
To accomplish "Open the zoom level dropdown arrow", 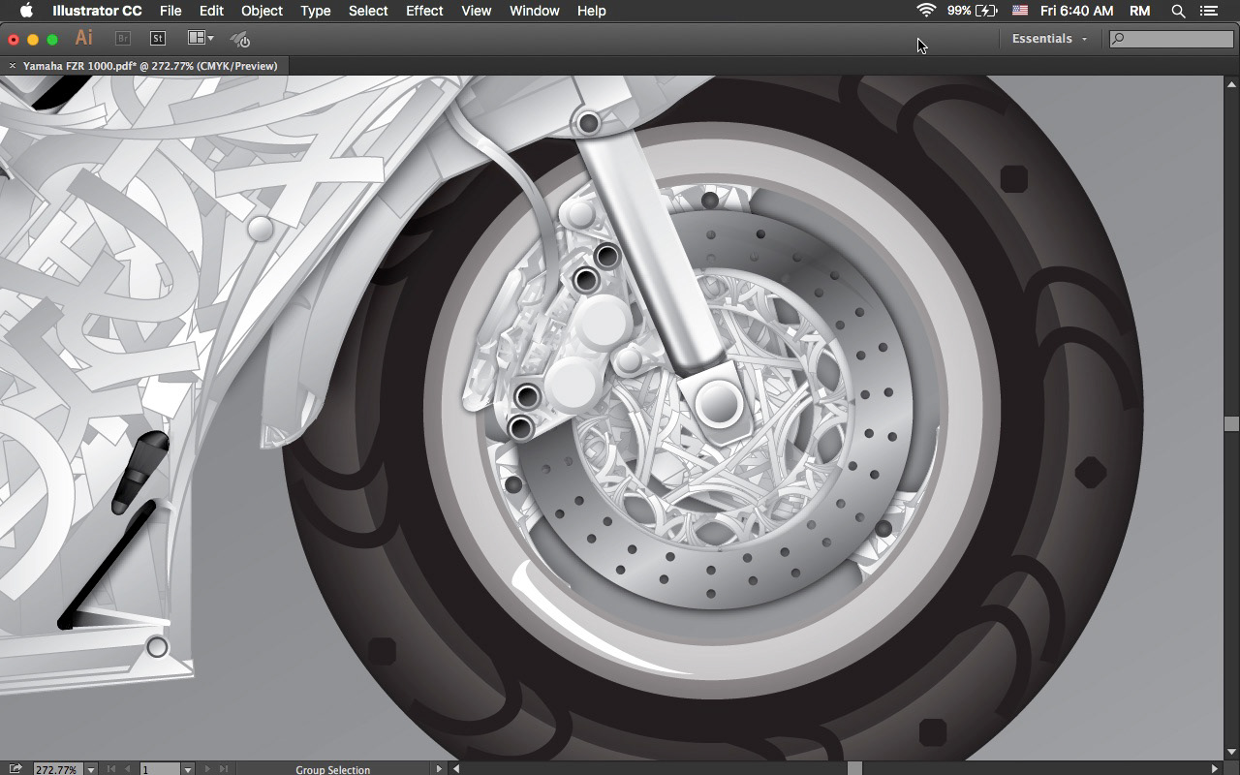I will [x=90, y=769].
